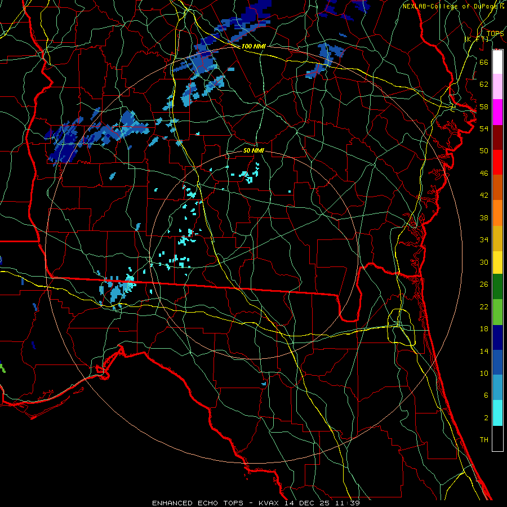Screen dimensions: 507x507
Task: Click the legend value '58'
Action: [x=484, y=106]
